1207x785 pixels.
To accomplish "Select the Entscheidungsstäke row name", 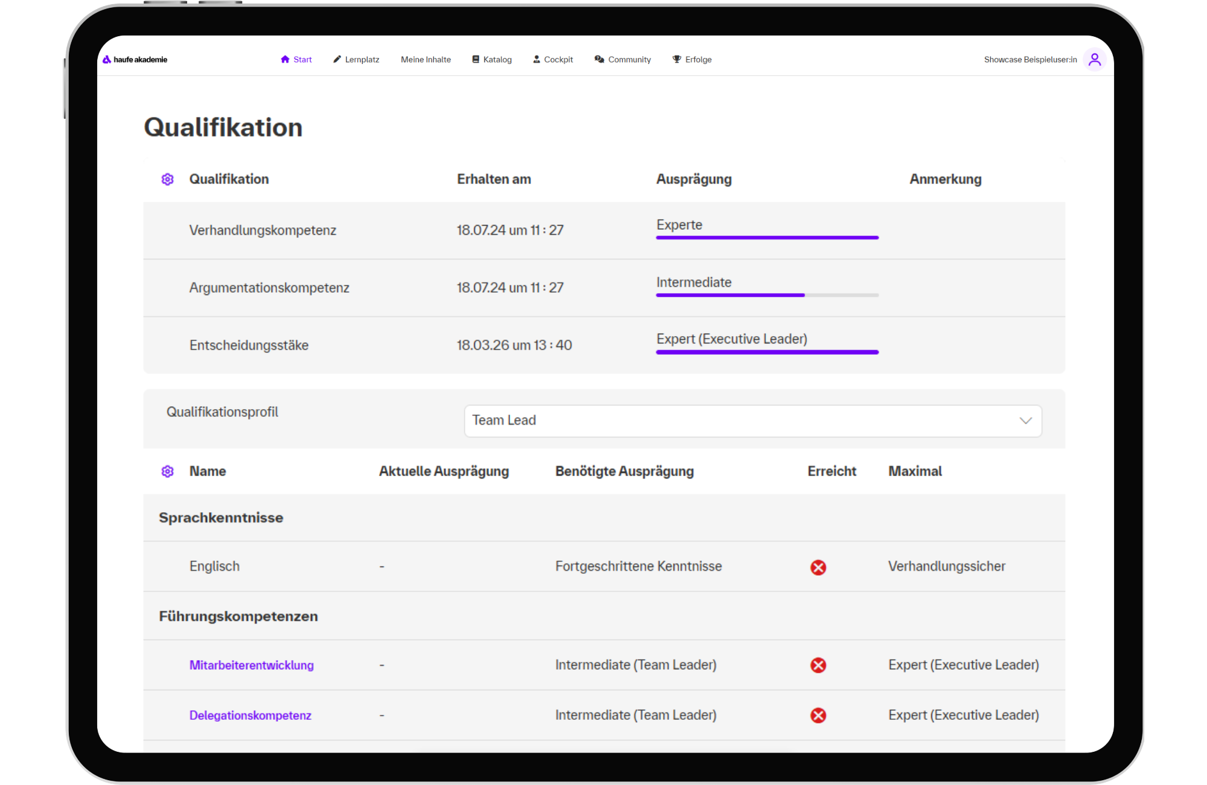I will point(249,345).
